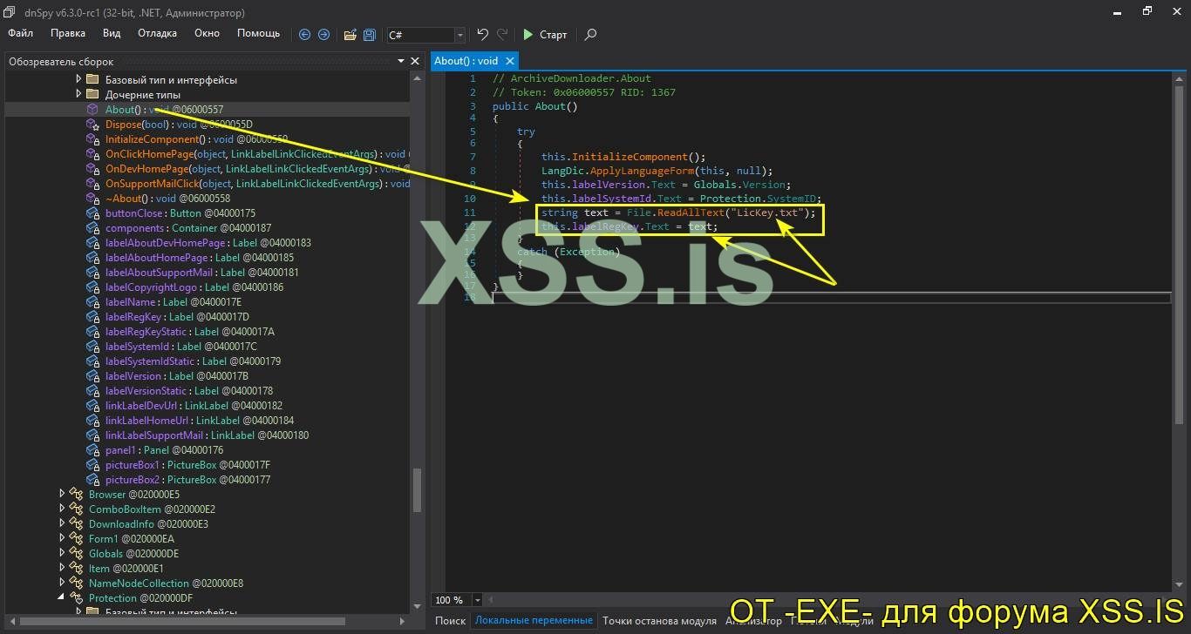1191x634 pixels.
Task: Switch to the Точки останова модуля tab
Action: tap(658, 620)
